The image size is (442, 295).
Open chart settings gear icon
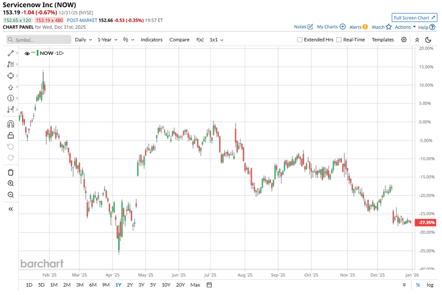[x=403, y=39]
